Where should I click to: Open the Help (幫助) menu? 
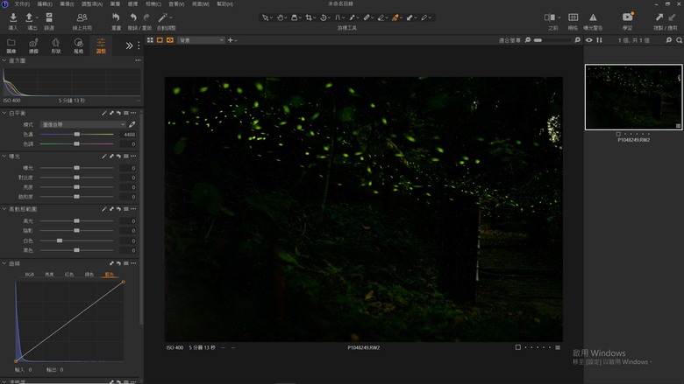(224, 3)
